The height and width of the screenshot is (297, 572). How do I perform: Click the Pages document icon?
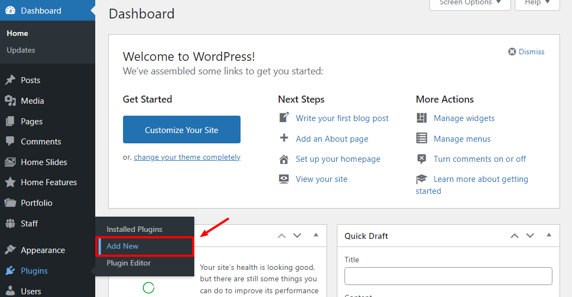[x=10, y=121]
